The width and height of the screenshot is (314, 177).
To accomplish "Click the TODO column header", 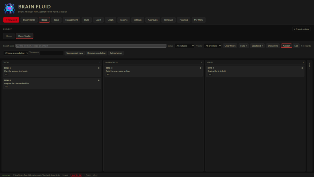I will coord(52,62).
